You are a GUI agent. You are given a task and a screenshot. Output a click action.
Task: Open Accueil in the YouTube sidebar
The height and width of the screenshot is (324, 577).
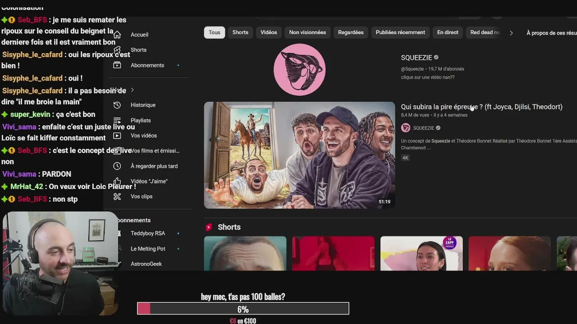[139, 35]
